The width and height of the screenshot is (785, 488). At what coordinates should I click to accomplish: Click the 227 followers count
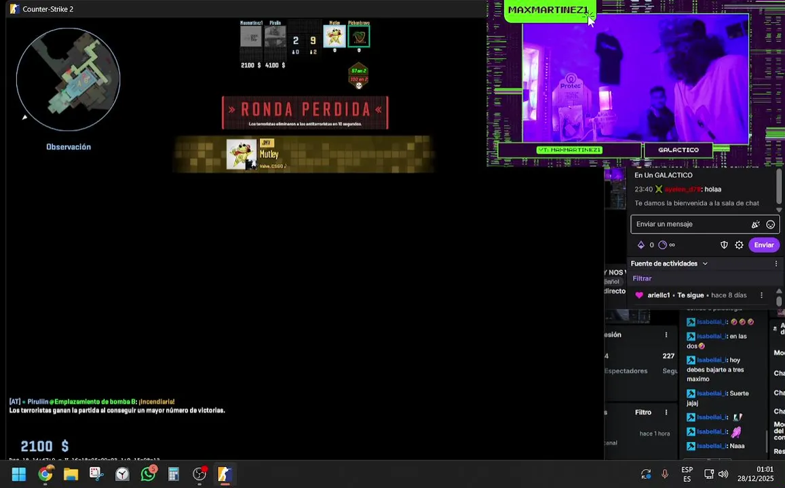[x=668, y=356]
